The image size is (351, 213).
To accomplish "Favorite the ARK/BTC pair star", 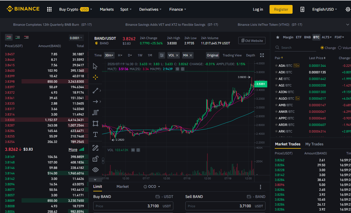I will point(276,131).
